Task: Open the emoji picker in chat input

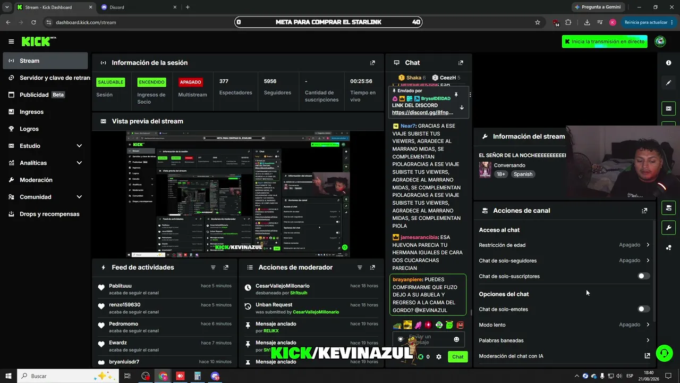Action: point(456,339)
